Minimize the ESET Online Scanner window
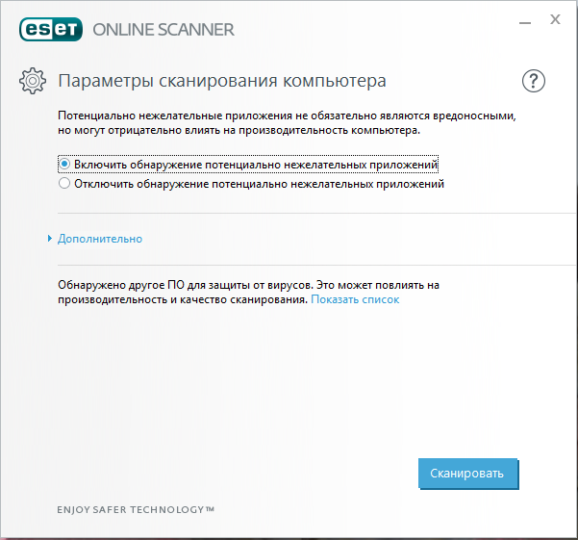The width and height of the screenshot is (578, 540). [525, 23]
